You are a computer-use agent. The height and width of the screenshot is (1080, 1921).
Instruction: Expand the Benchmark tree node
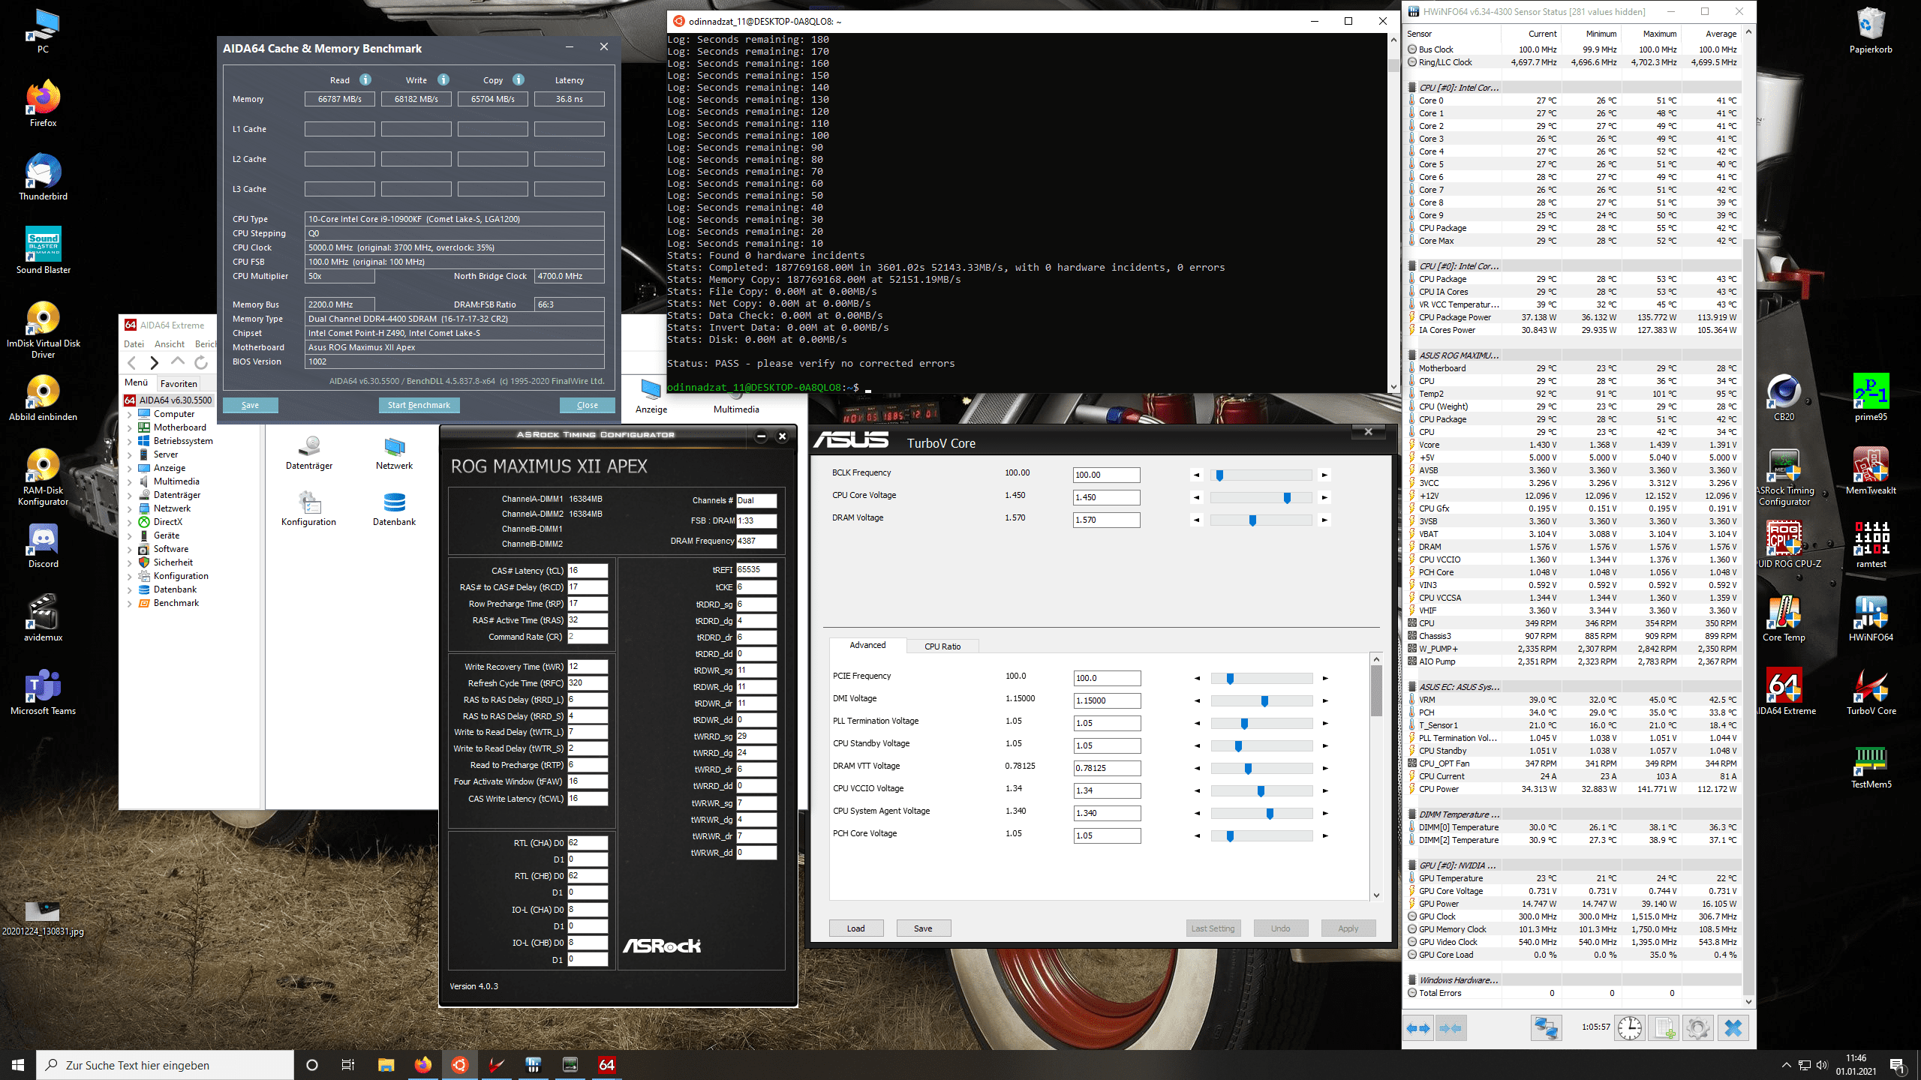point(130,603)
